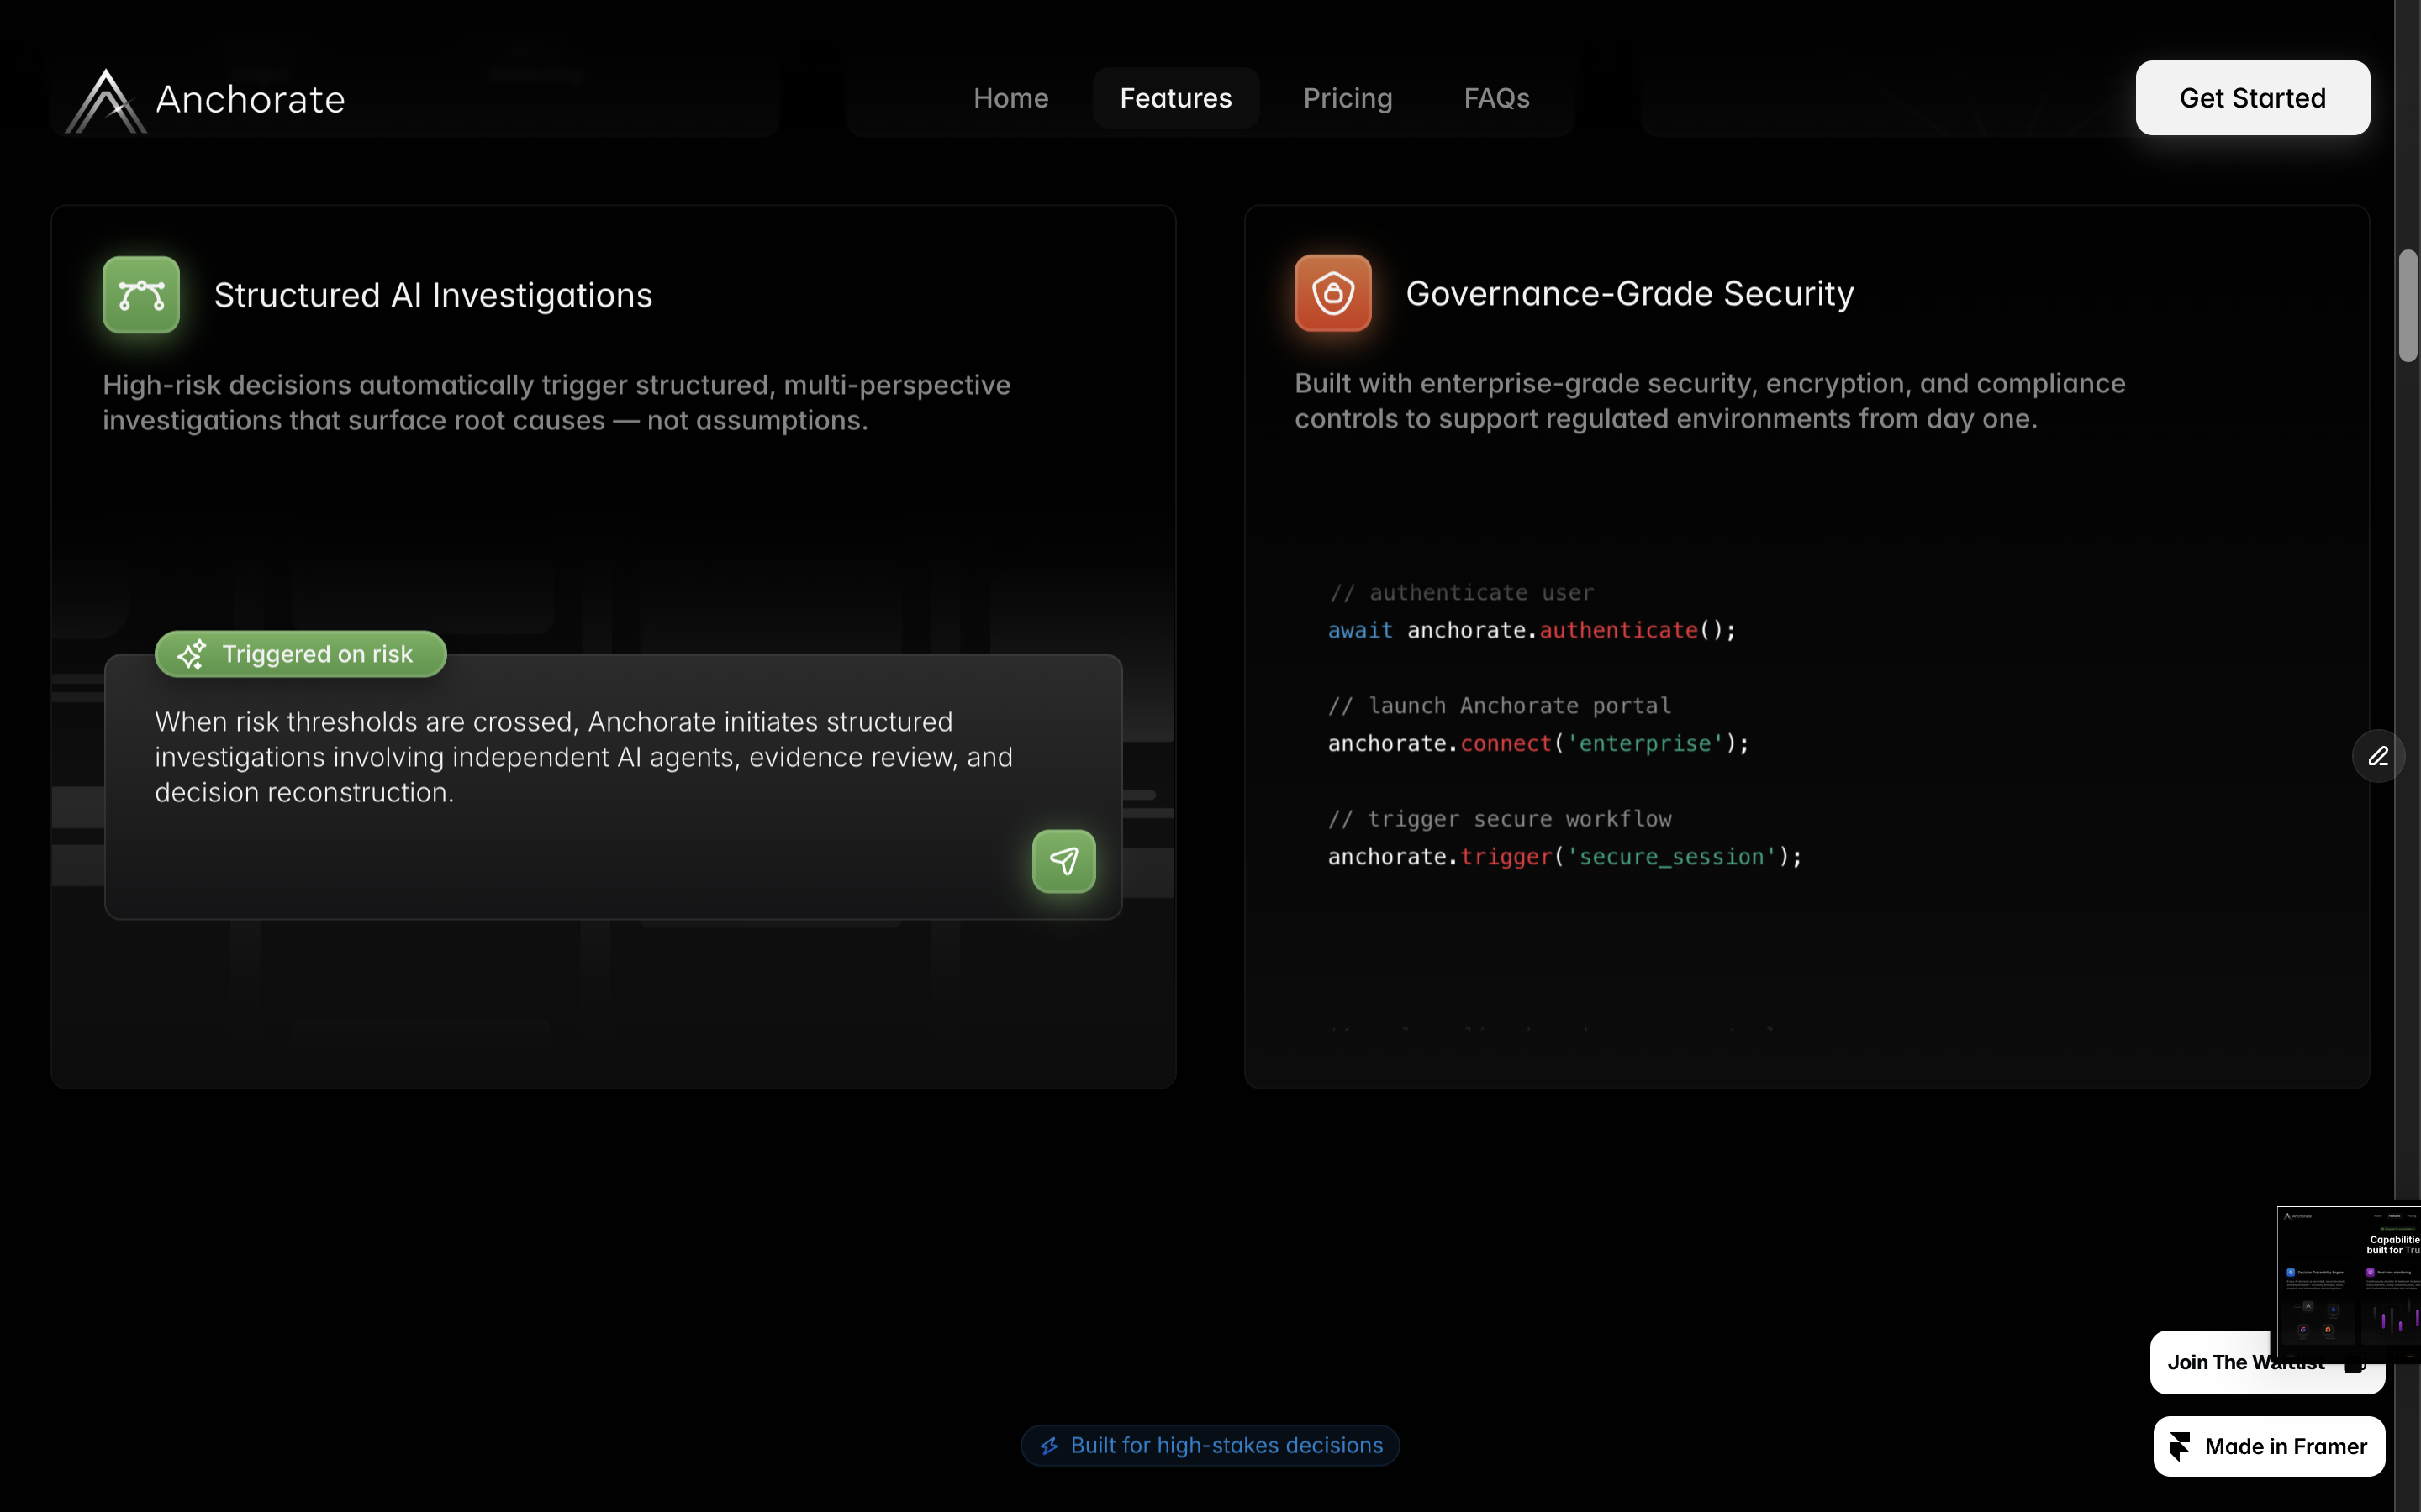Select the green Structured AI Investigations icon

(x=140, y=294)
